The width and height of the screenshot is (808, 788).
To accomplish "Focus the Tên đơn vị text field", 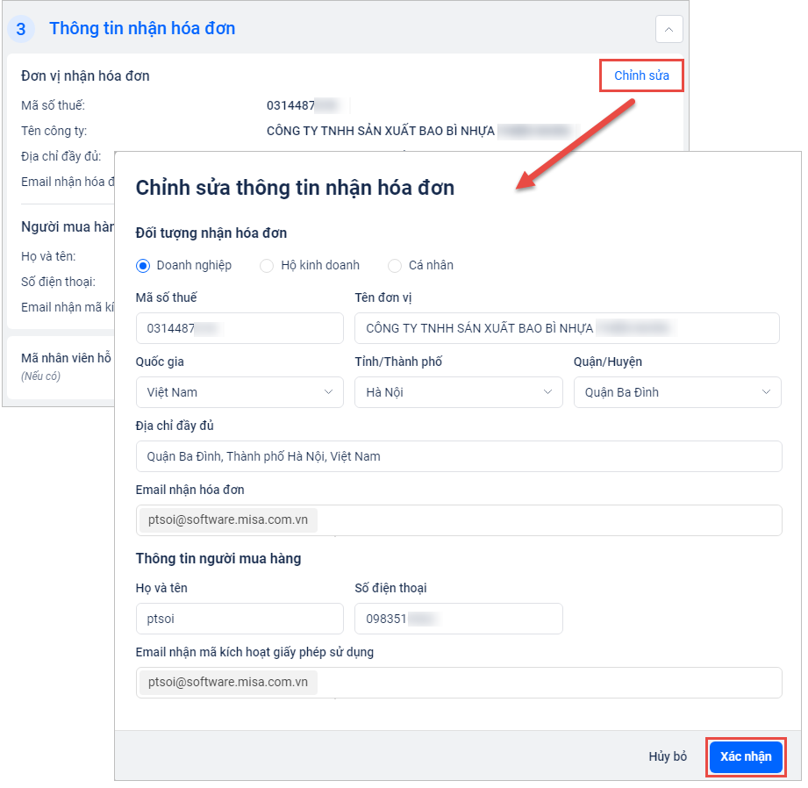I will point(567,328).
